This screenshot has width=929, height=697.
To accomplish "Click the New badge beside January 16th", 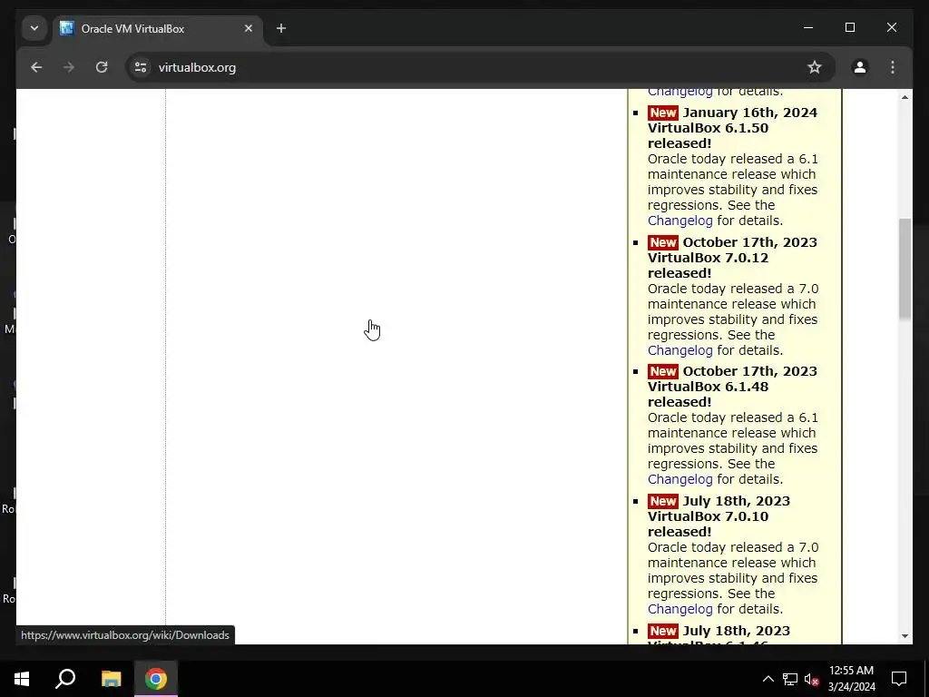I will pyautogui.click(x=663, y=113).
